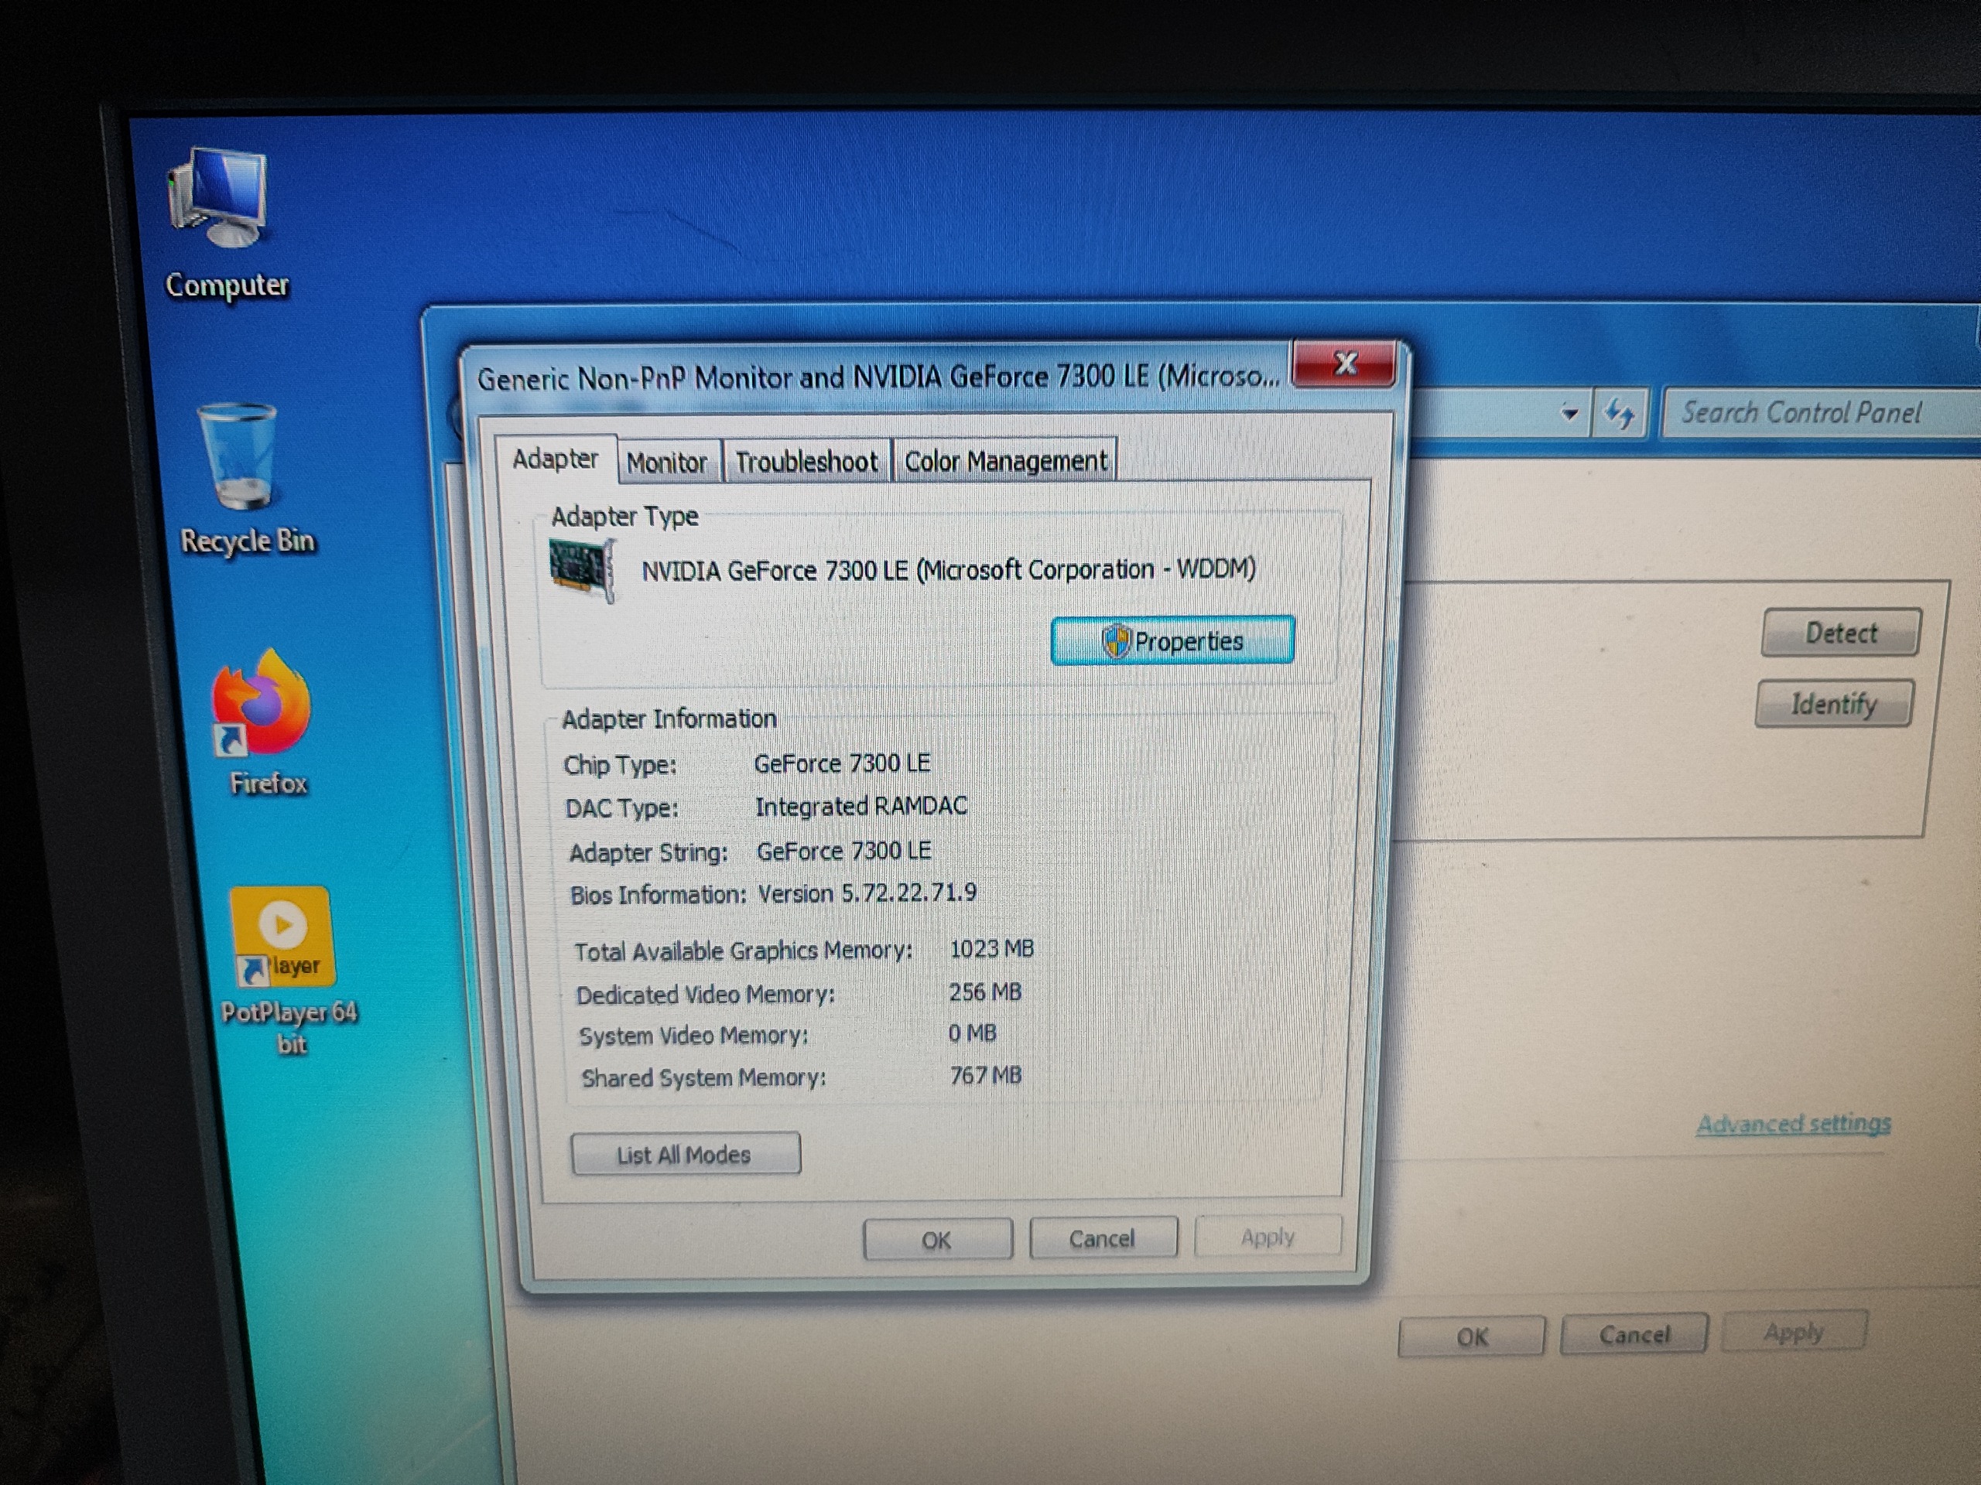The height and width of the screenshot is (1485, 1981).
Task: Open adapter Properties button
Action: click(1172, 641)
